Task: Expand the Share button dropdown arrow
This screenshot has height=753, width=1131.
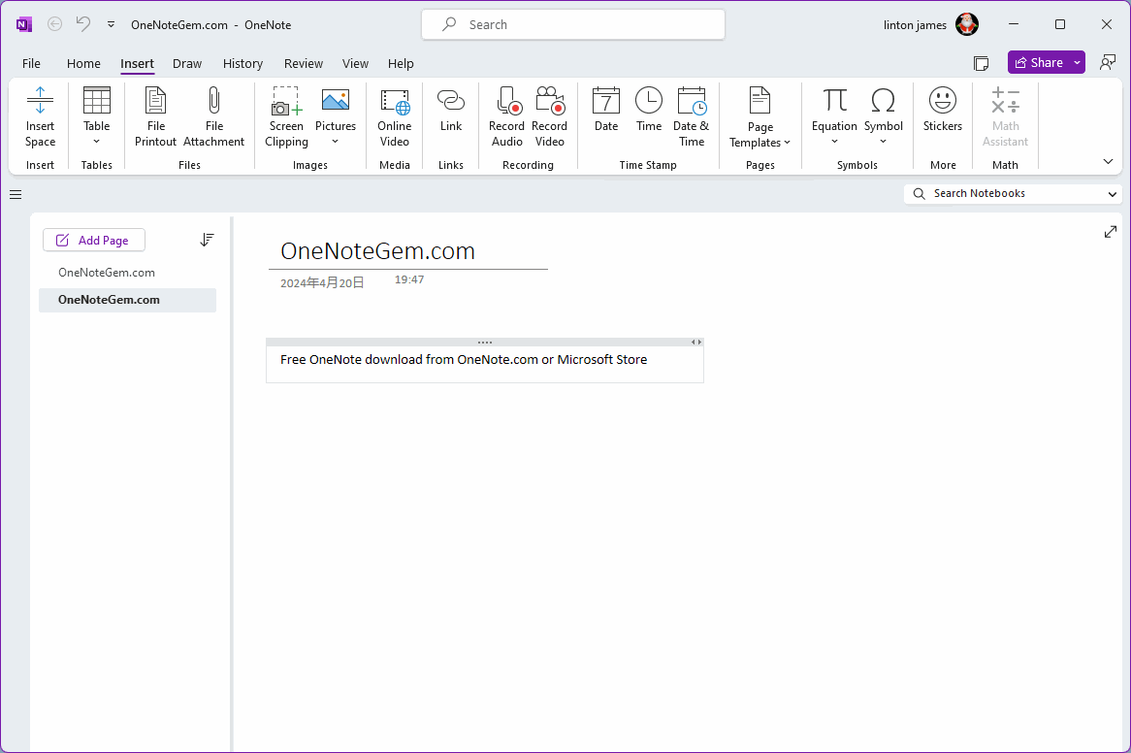Action: [1077, 63]
